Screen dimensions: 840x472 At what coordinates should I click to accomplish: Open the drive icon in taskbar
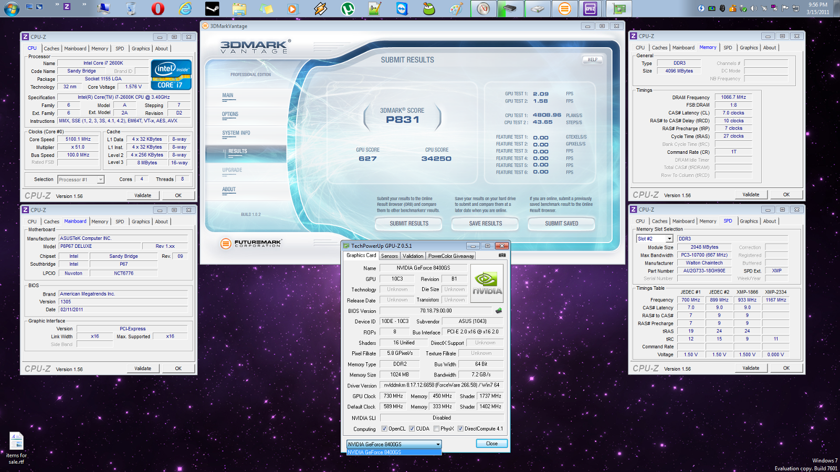pyautogui.click(x=537, y=8)
